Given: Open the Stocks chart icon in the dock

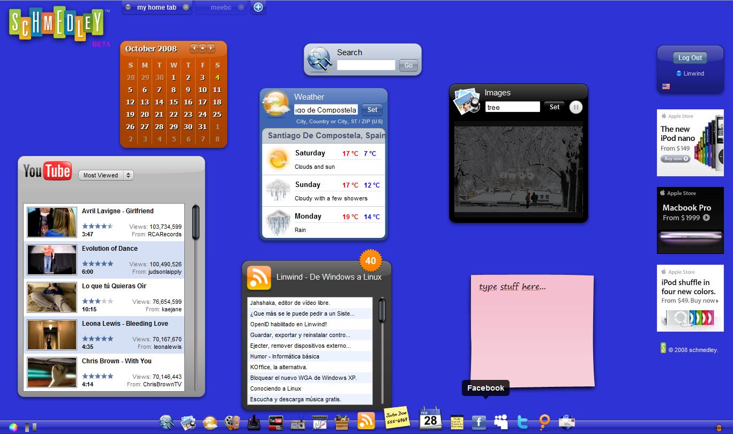Looking at the screenshot, I should pyautogui.click(x=320, y=422).
